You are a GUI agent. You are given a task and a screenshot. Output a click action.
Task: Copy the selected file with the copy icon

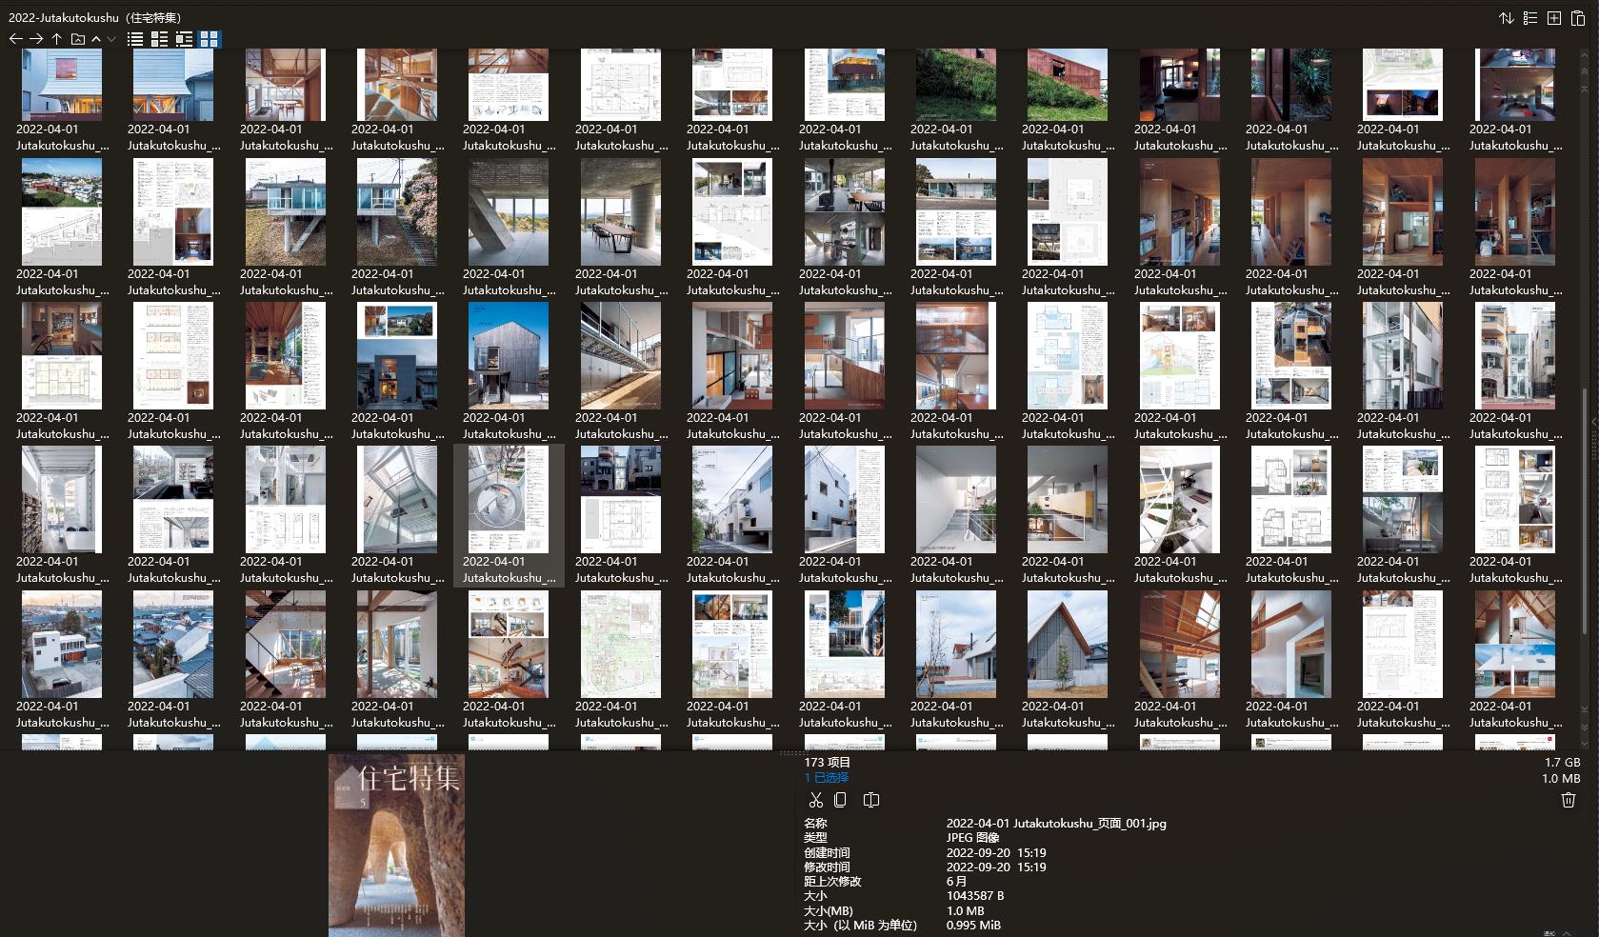click(841, 800)
